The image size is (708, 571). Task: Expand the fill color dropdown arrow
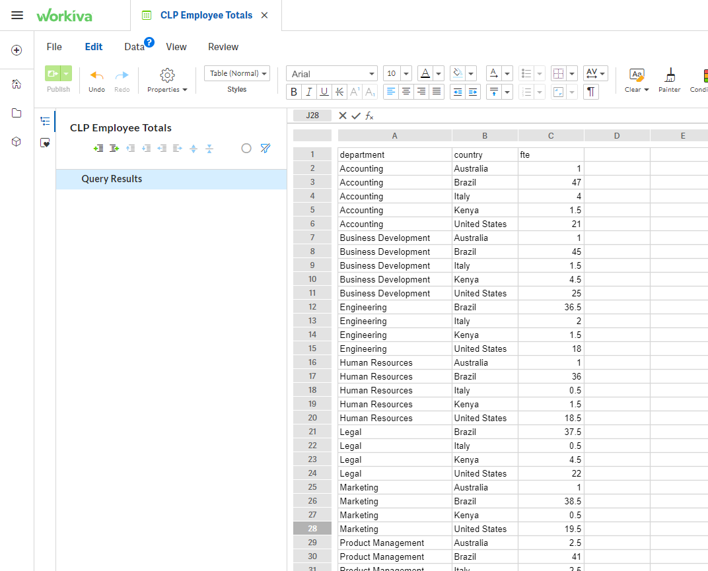click(x=471, y=73)
